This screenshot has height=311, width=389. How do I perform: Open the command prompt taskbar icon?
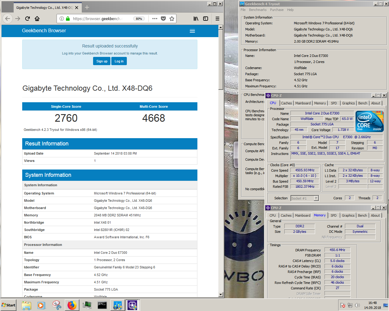102,305
